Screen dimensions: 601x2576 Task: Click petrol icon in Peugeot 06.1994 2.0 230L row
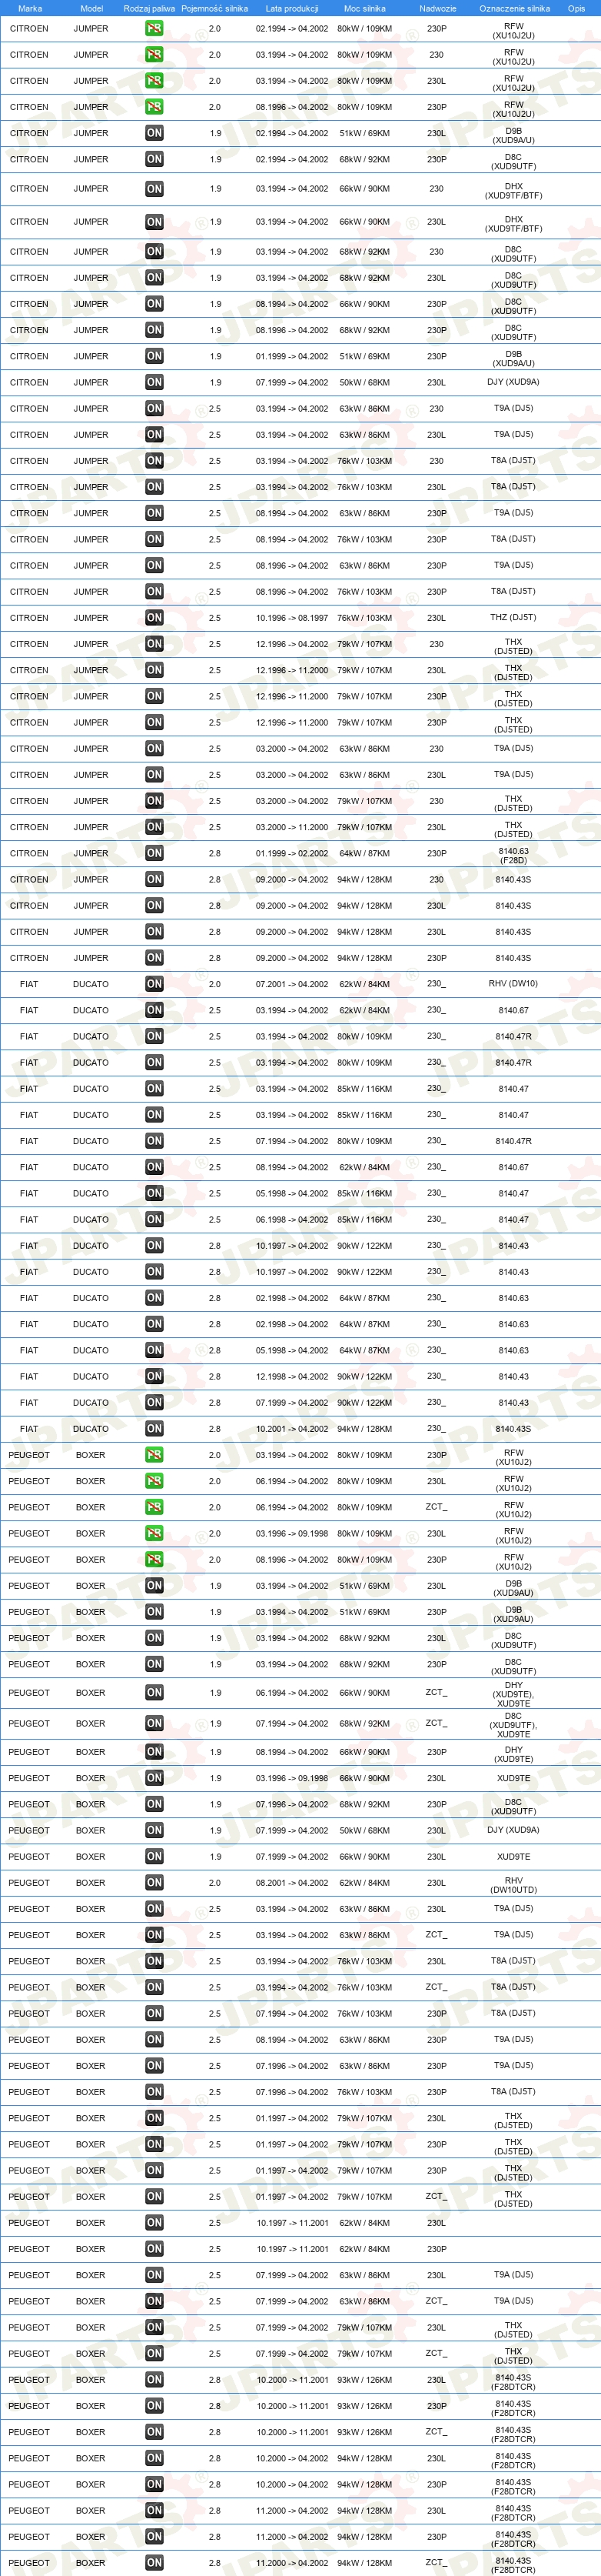(154, 1481)
